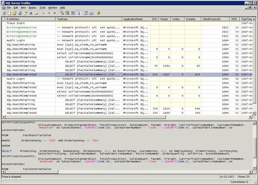Open the File menu
The image size is (258, 185).
(x=9, y=8)
